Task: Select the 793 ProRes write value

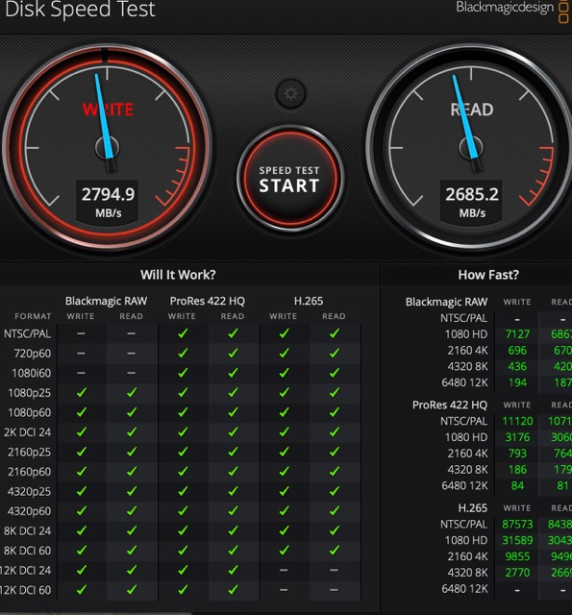Action: [x=517, y=453]
